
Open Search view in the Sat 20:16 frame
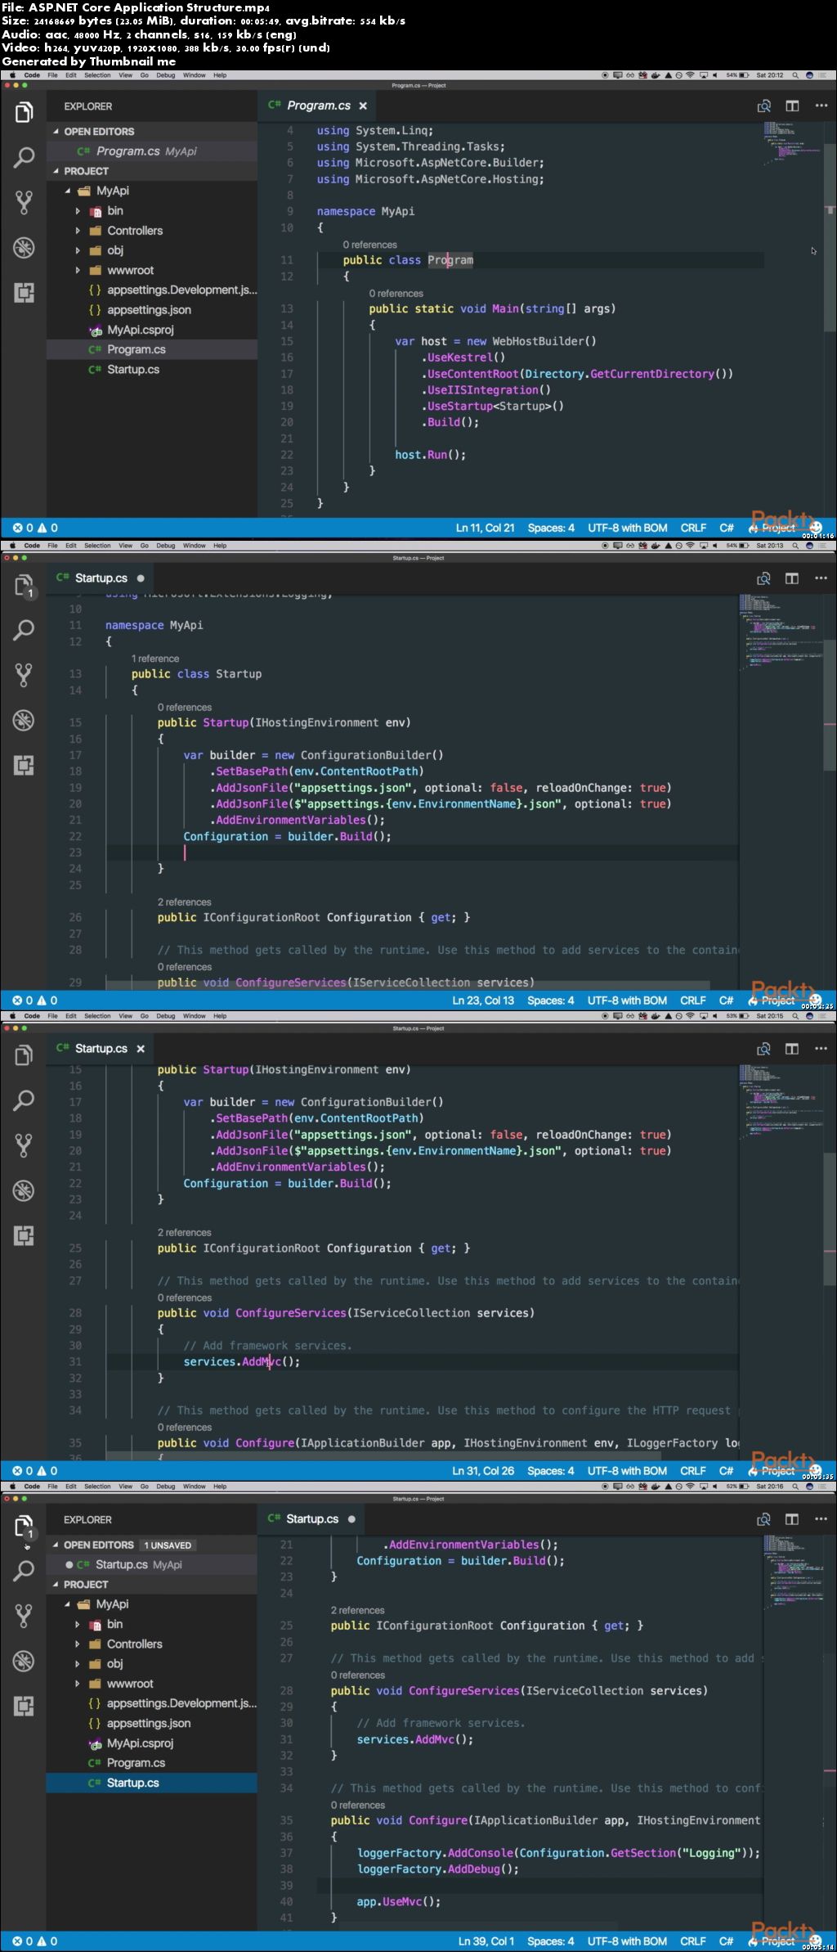24,1571
